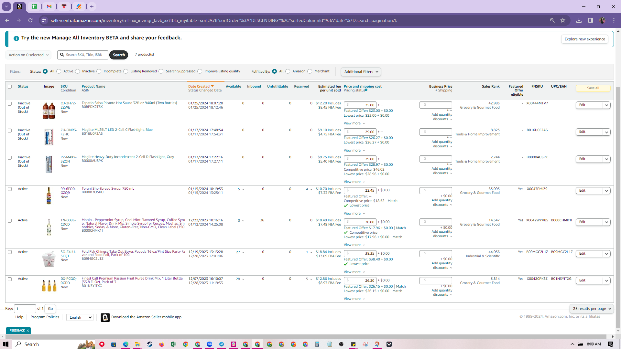
Task: Open the Gmail browser tab
Action: click(49, 6)
